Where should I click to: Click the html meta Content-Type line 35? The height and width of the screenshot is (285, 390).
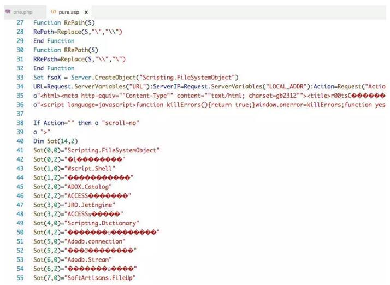pos(210,96)
